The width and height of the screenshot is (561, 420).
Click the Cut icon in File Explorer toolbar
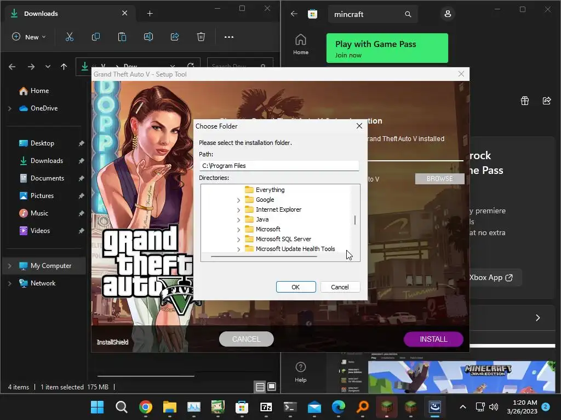pos(70,37)
